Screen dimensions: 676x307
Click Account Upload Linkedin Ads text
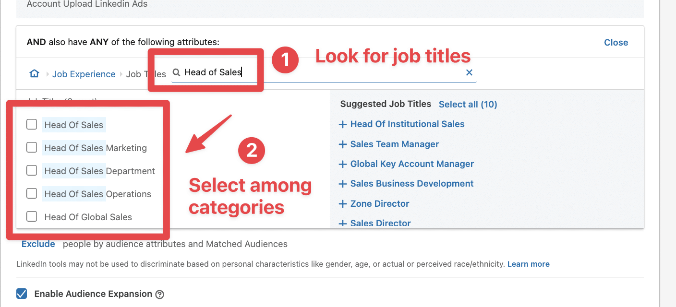[x=87, y=4]
